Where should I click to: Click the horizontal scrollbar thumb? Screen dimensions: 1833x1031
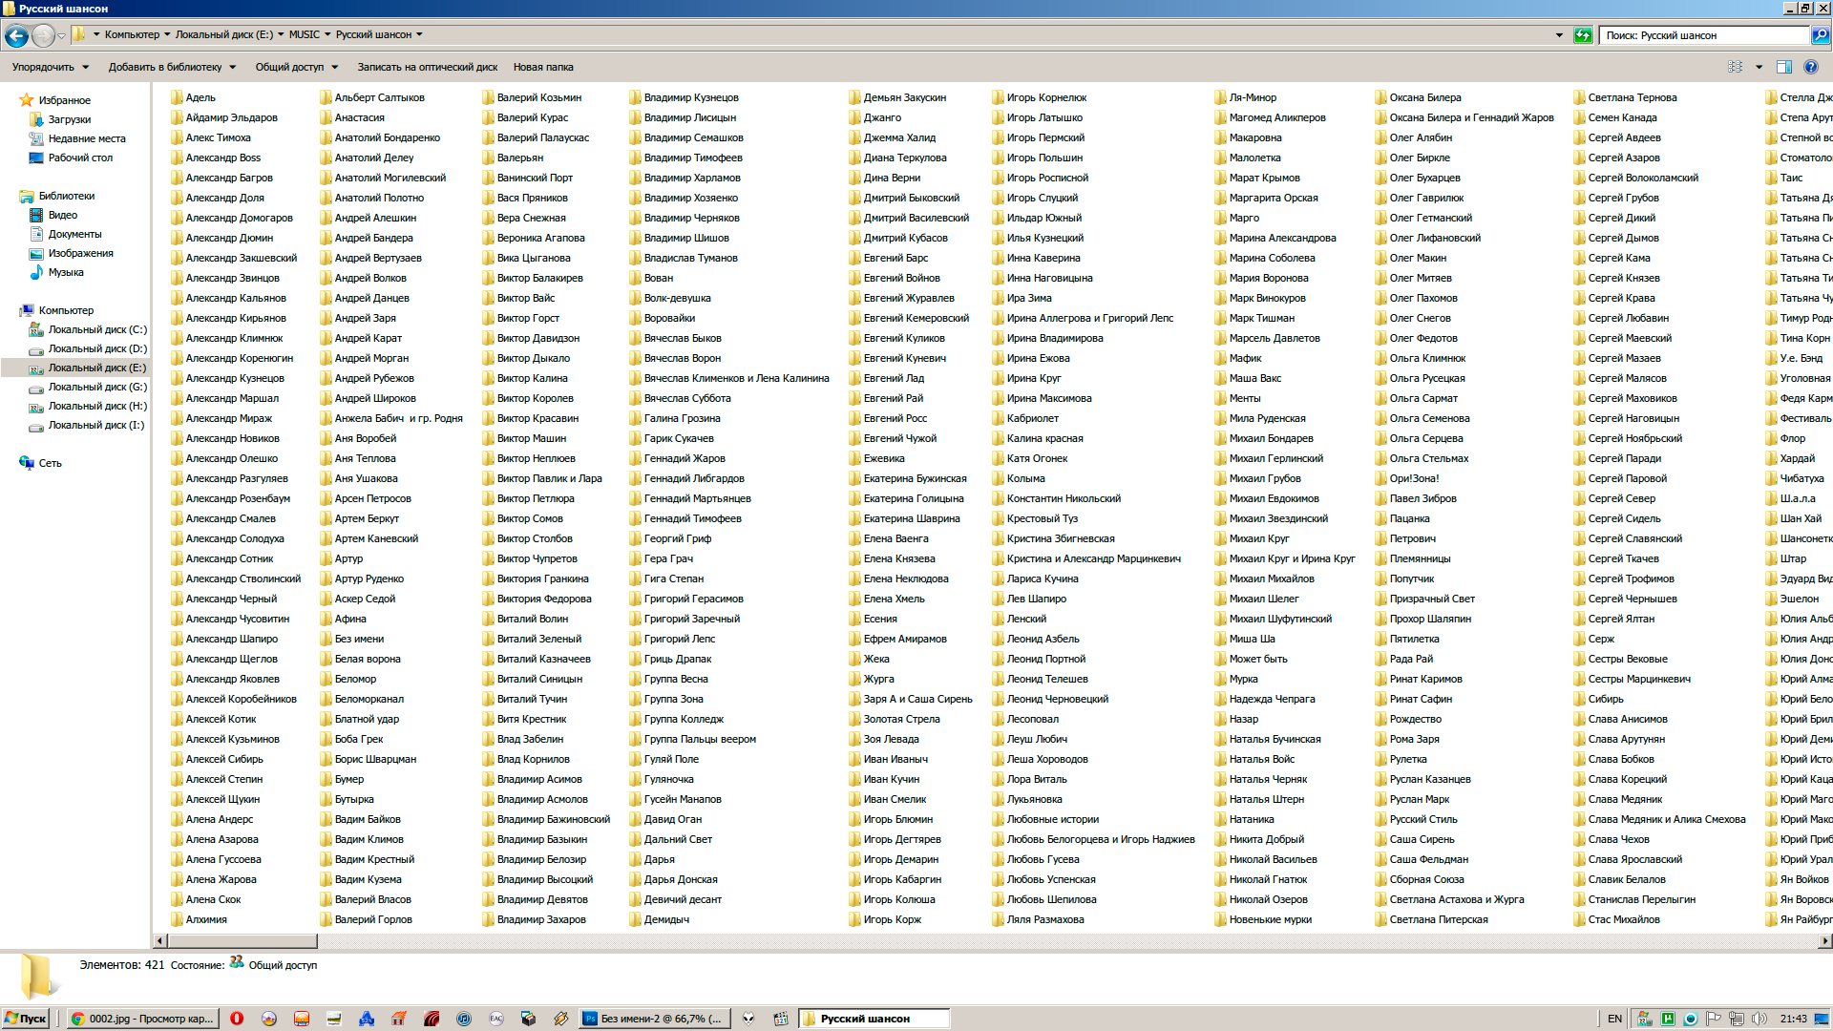[242, 941]
